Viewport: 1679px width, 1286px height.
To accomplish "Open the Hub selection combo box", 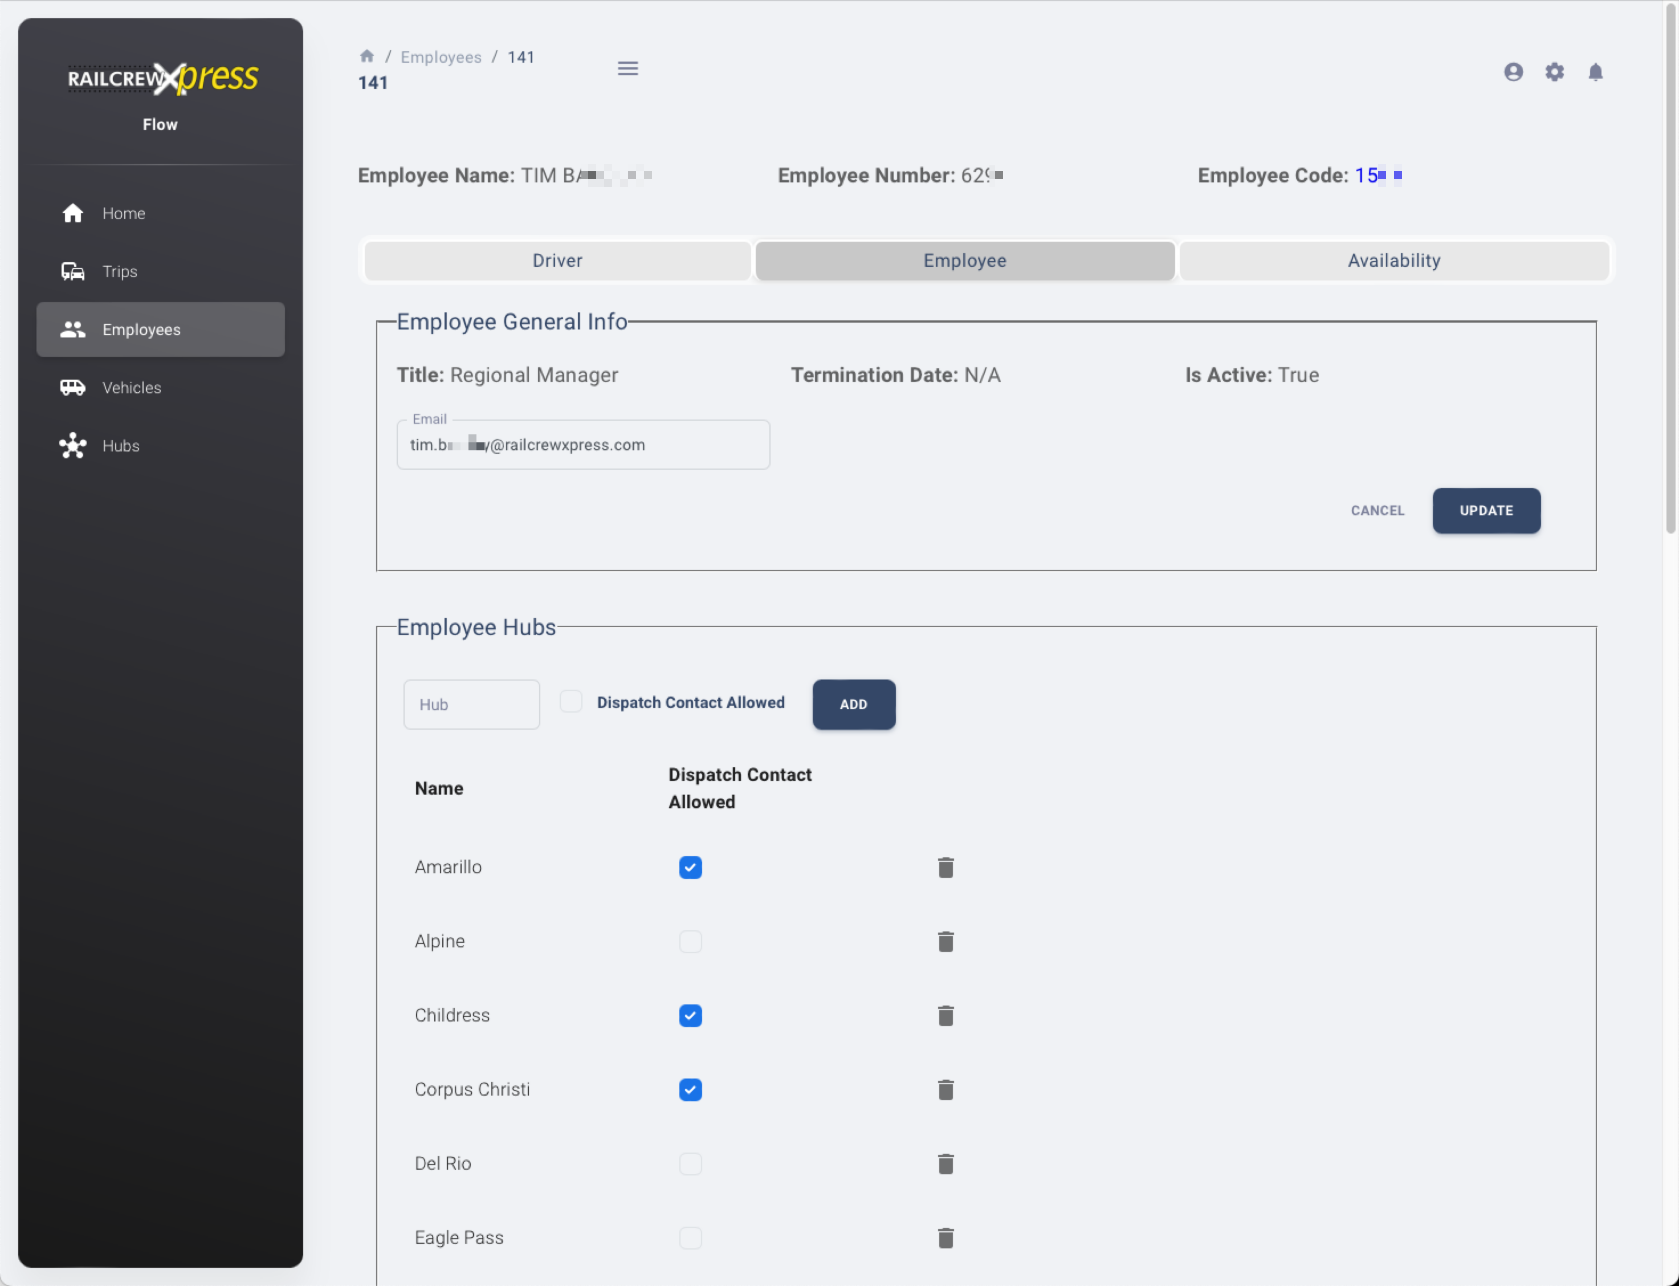I will [x=471, y=704].
